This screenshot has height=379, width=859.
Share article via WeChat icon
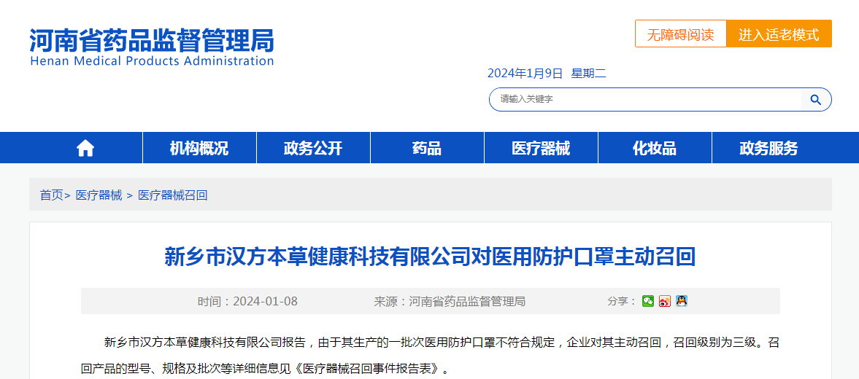(x=647, y=301)
